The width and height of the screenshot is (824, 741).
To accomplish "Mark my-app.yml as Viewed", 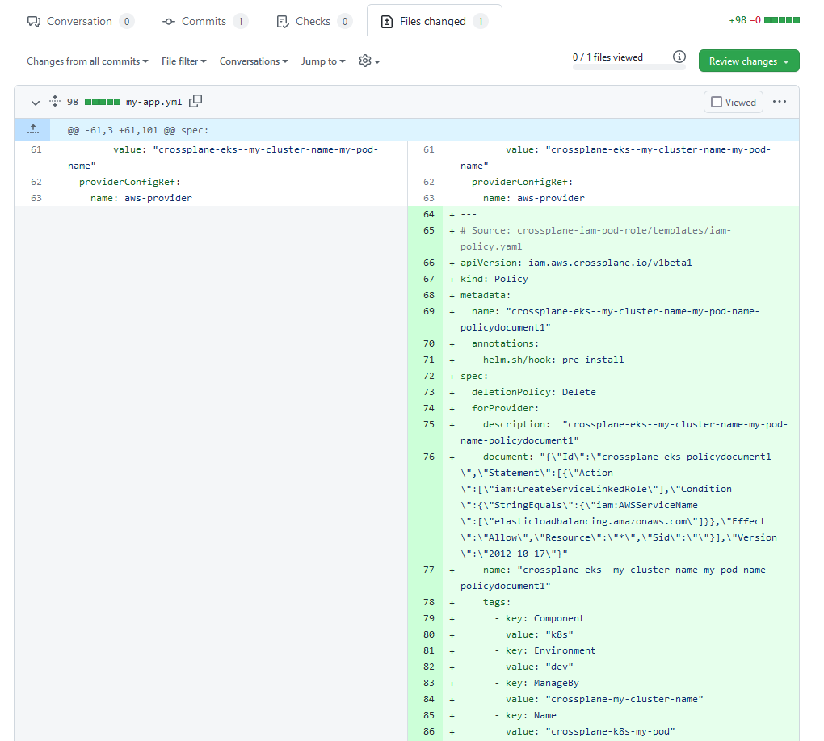I will tap(733, 103).
